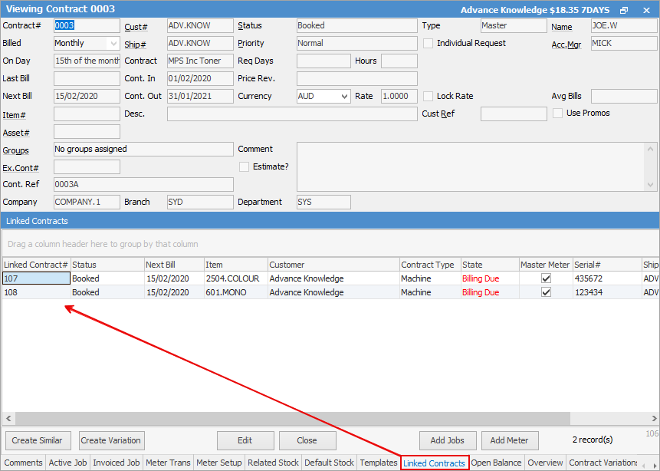The width and height of the screenshot is (660, 471).
Task: Sort by the Contract Type column header
Action: tap(430, 265)
